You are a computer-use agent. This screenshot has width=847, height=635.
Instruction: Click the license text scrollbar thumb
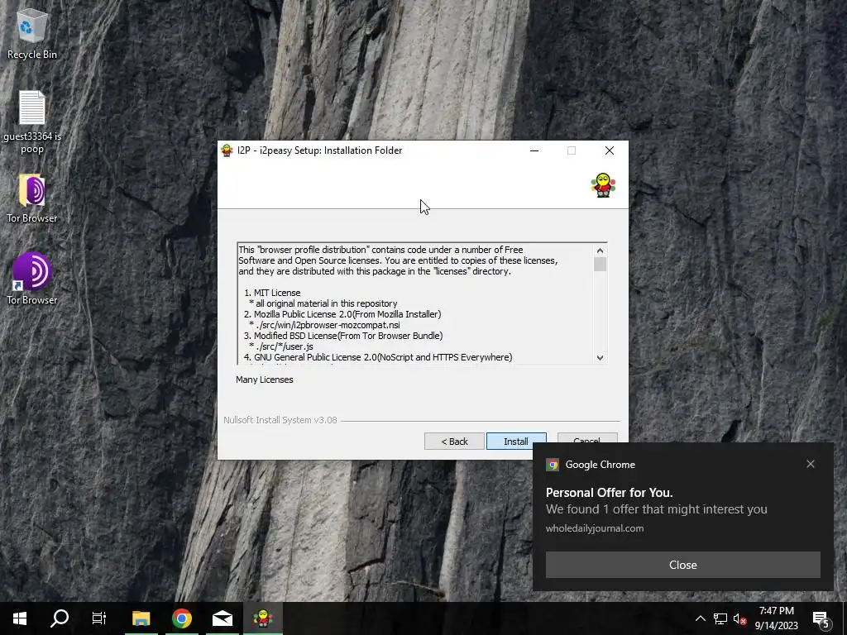point(600,265)
